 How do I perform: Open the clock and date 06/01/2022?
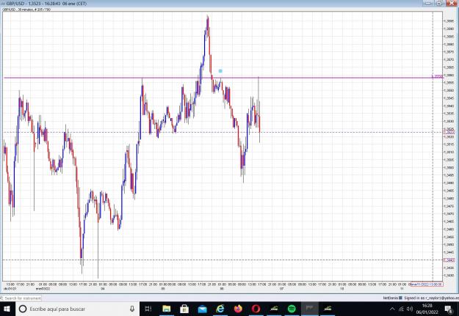coord(427,309)
